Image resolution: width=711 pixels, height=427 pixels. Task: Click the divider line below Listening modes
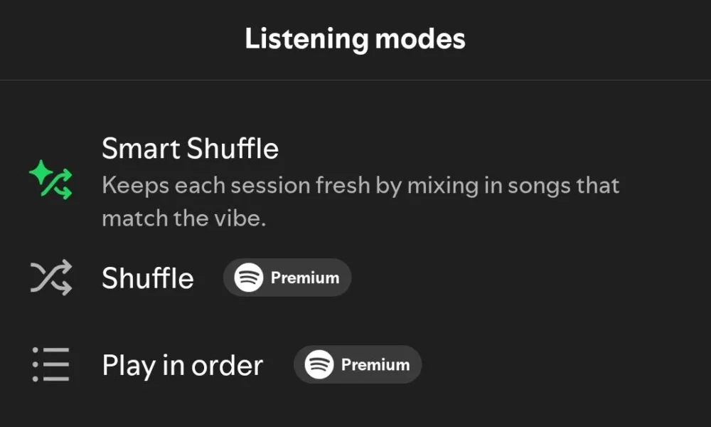355,80
